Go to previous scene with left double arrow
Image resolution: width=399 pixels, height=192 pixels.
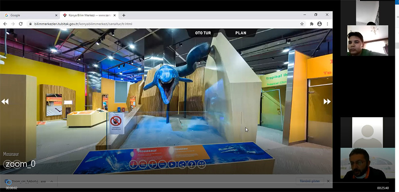[5, 102]
